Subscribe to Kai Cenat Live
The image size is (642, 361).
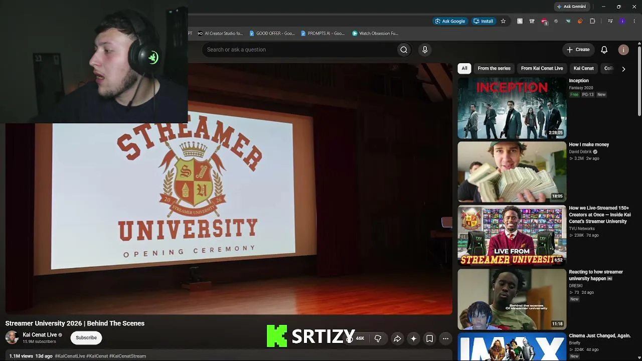tap(86, 337)
